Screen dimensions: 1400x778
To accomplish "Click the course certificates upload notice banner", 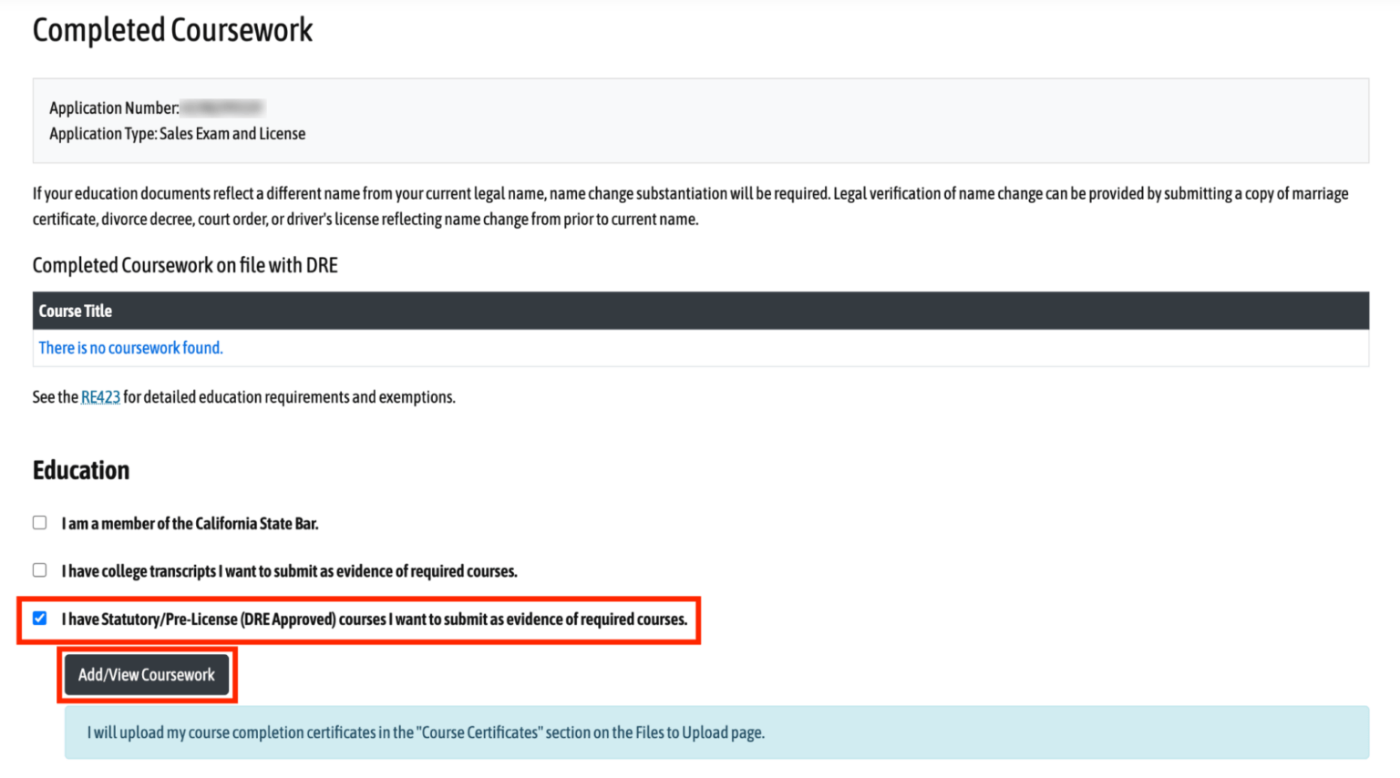I will (x=715, y=732).
